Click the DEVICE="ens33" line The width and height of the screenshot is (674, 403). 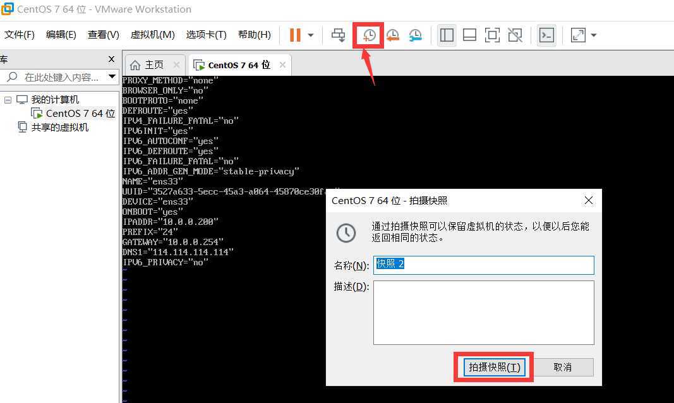click(x=158, y=201)
